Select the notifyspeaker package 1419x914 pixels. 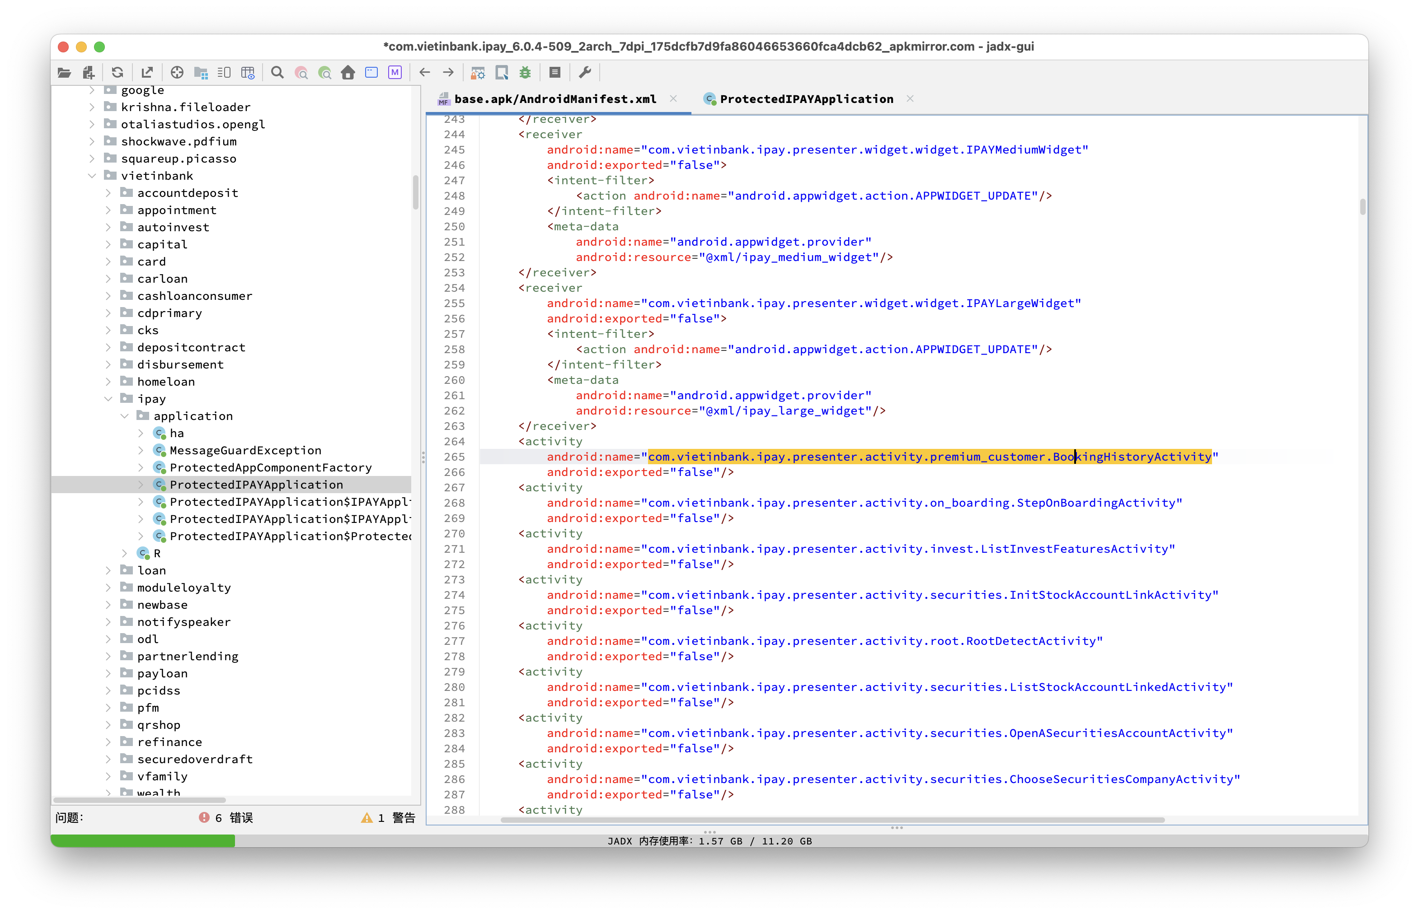point(184,622)
